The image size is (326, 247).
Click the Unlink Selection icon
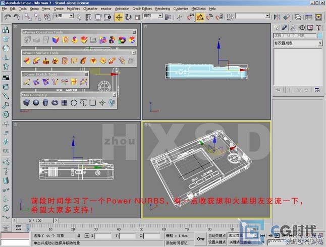37,17
